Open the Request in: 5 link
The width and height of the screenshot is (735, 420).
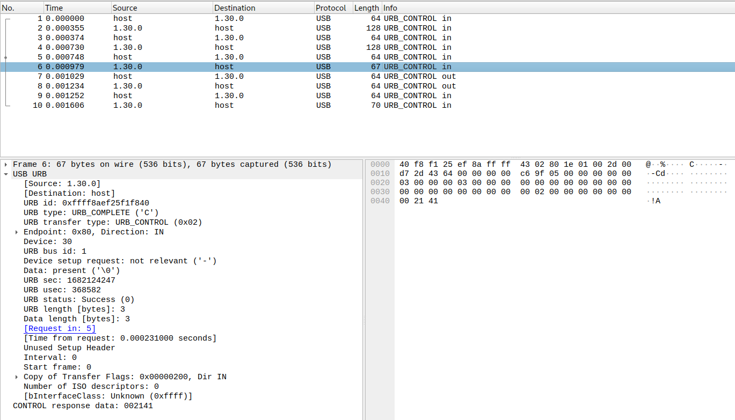59,328
